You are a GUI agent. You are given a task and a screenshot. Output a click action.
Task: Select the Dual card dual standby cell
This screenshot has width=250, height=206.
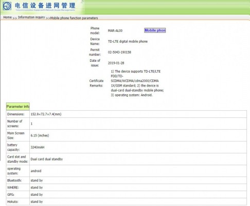coord(138,159)
